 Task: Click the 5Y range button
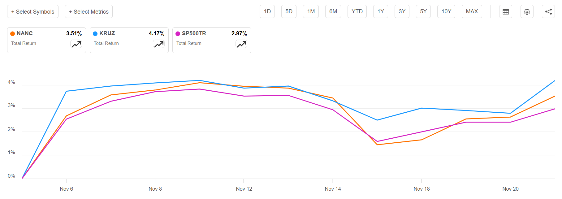click(x=423, y=11)
